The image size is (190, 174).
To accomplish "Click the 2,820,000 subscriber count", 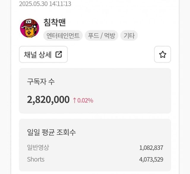I will click(48, 100).
